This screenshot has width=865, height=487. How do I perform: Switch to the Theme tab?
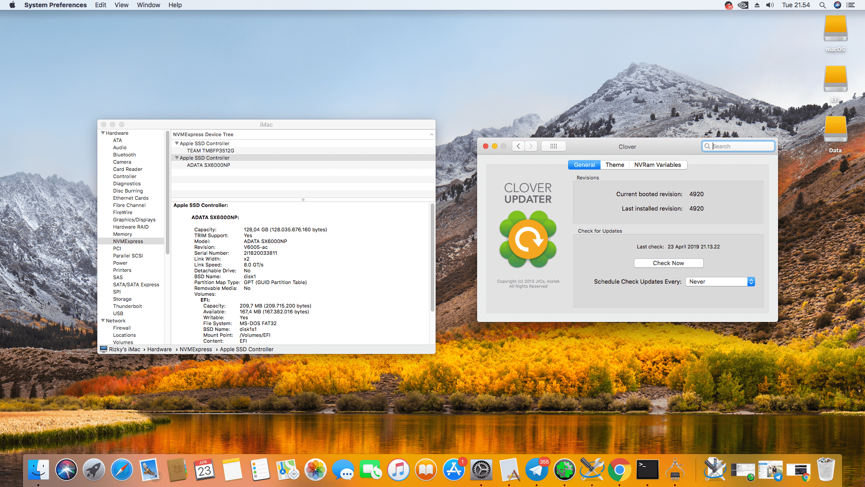click(x=615, y=165)
